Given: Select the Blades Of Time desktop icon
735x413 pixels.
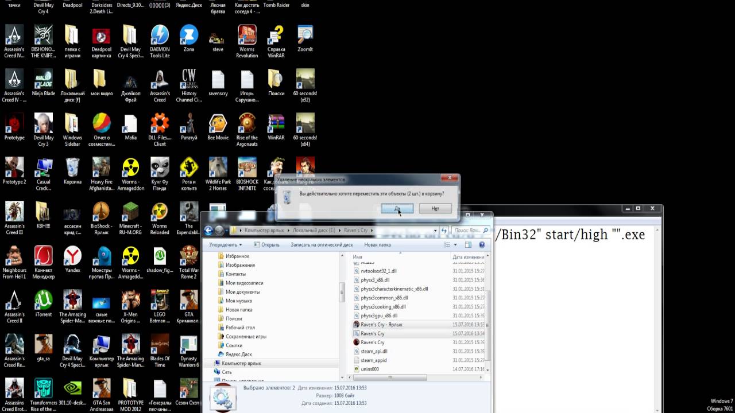Looking at the screenshot, I should pyautogui.click(x=160, y=351).
